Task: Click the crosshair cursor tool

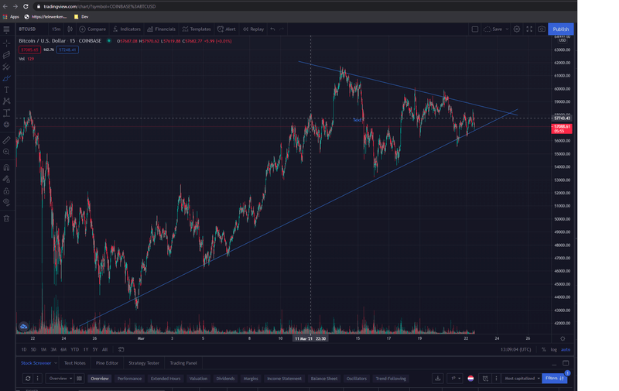Action: [6, 43]
